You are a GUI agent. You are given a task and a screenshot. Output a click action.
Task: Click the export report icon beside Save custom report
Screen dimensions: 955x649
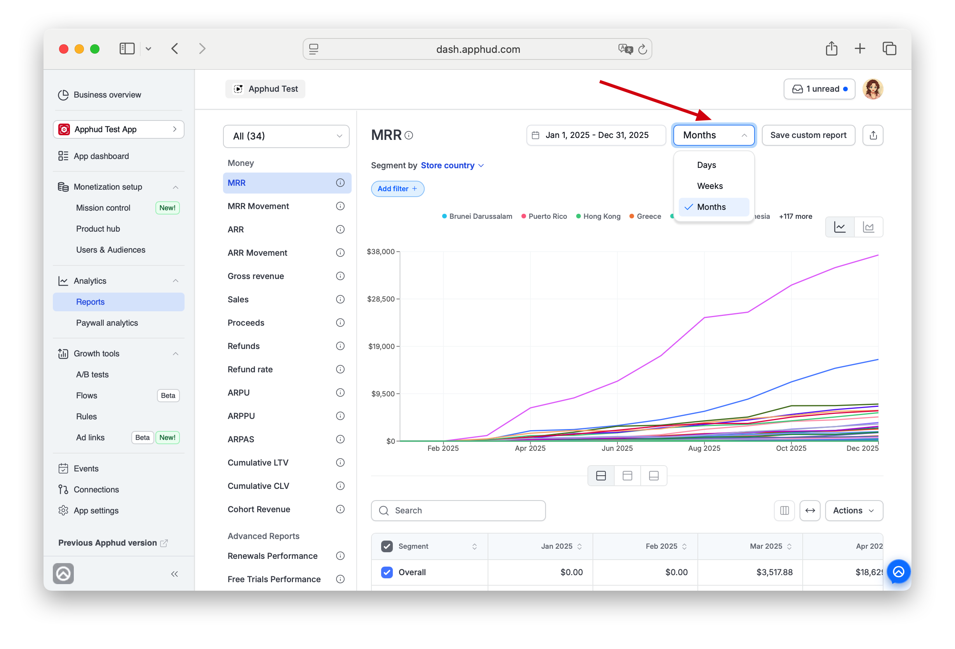tap(873, 135)
